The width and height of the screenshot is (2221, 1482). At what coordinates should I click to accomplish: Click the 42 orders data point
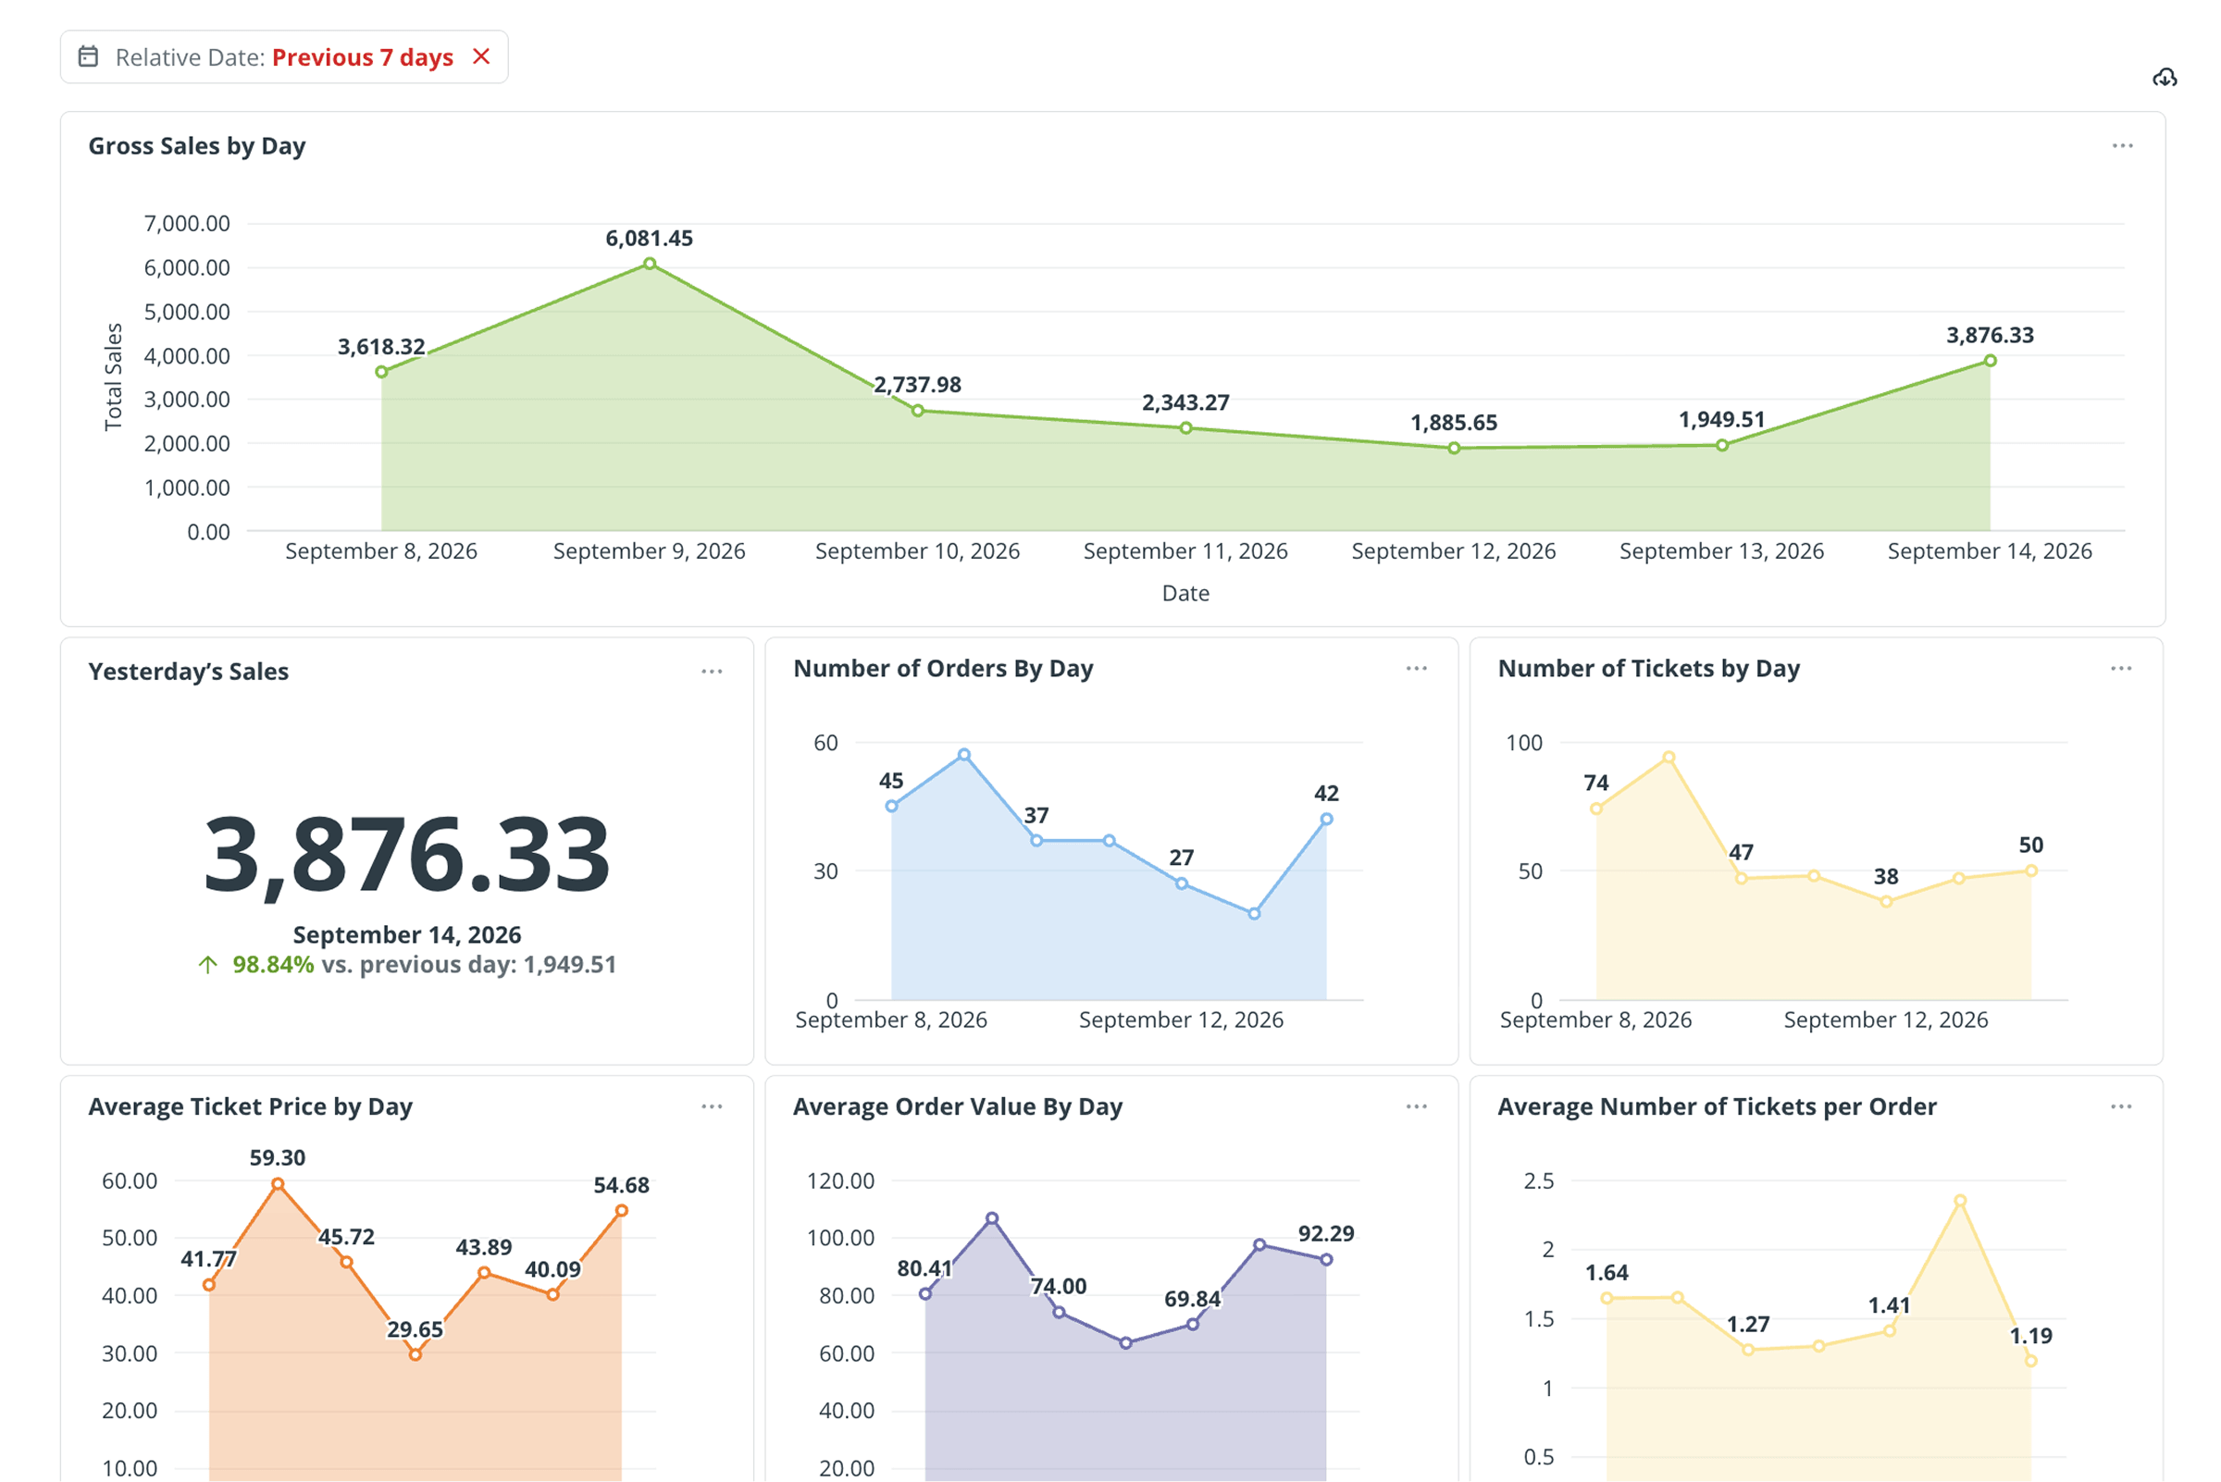[1325, 820]
